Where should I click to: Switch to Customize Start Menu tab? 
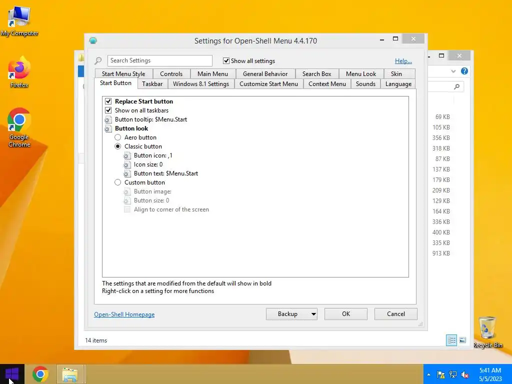[x=268, y=84]
